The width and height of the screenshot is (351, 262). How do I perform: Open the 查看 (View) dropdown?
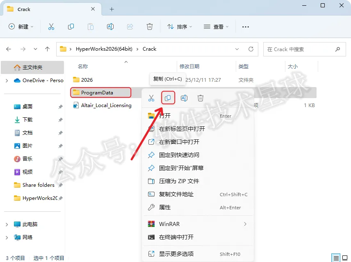pyautogui.click(x=216, y=27)
